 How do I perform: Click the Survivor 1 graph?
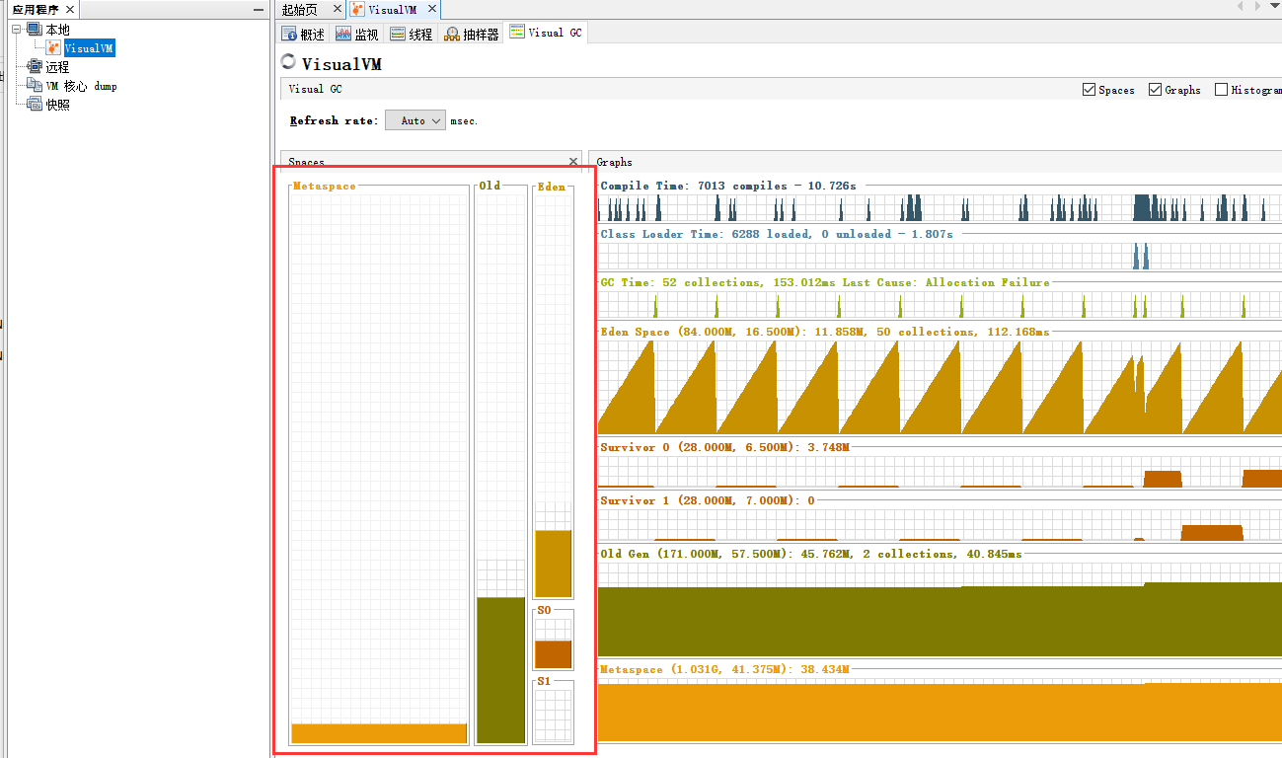pos(940,525)
